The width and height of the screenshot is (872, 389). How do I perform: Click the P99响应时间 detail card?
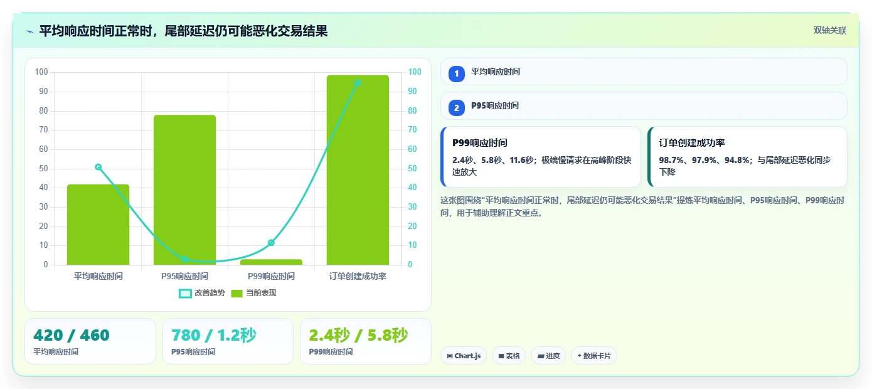541,157
